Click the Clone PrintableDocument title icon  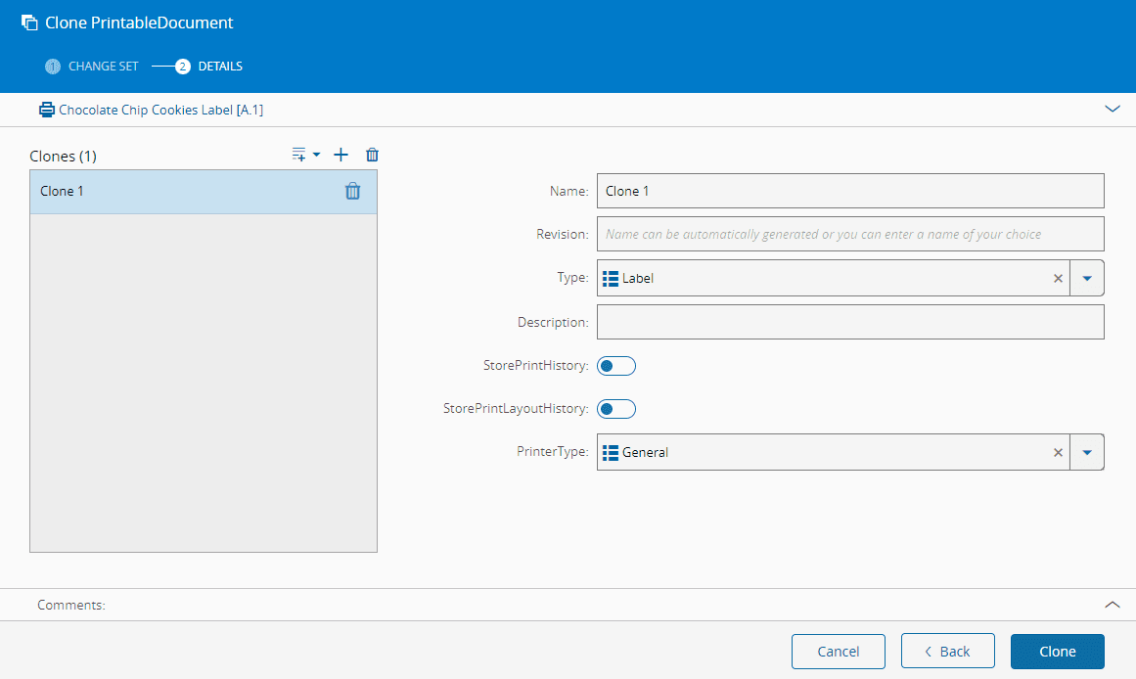click(x=29, y=23)
